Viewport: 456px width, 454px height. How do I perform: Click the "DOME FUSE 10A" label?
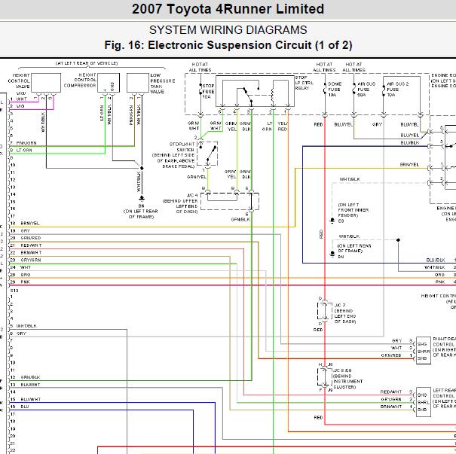coord(335,89)
